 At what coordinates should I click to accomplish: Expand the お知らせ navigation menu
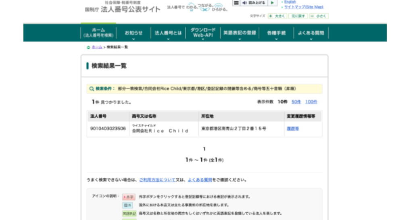click(133, 33)
